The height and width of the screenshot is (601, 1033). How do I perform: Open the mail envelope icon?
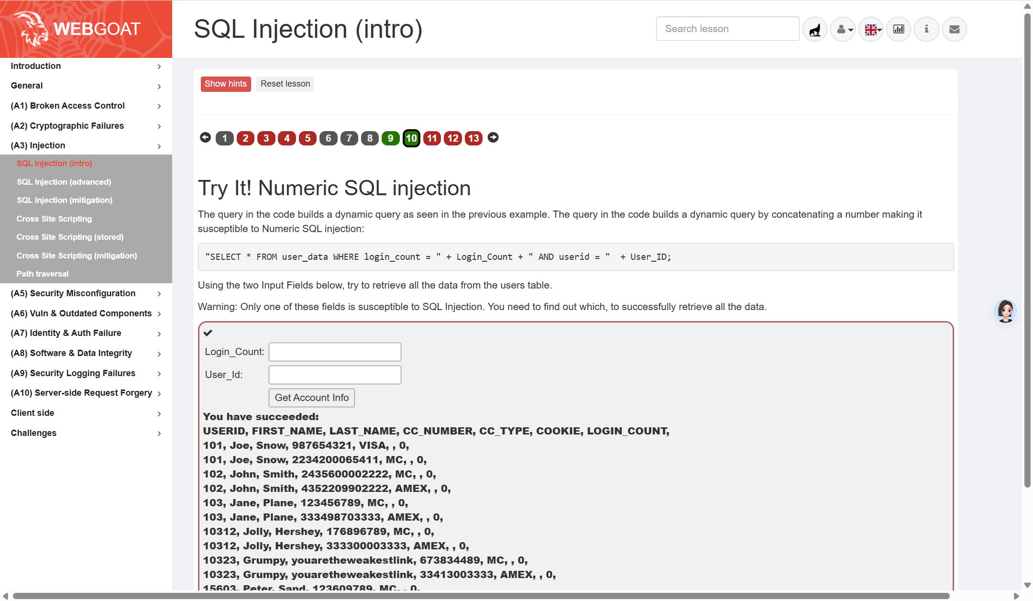(954, 30)
